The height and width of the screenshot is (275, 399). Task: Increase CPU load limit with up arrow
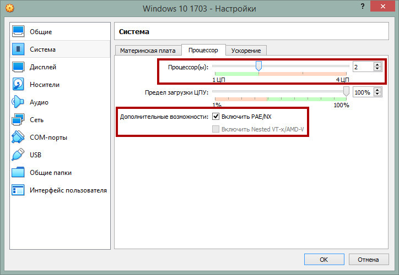point(378,90)
